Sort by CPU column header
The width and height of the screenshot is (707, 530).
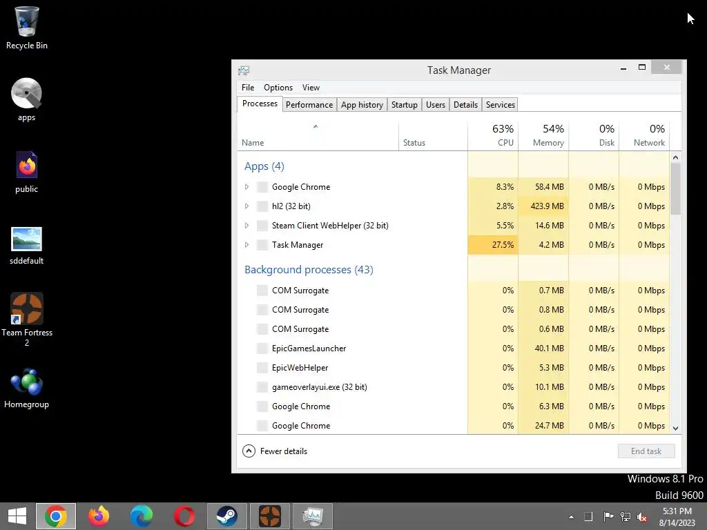click(x=493, y=136)
